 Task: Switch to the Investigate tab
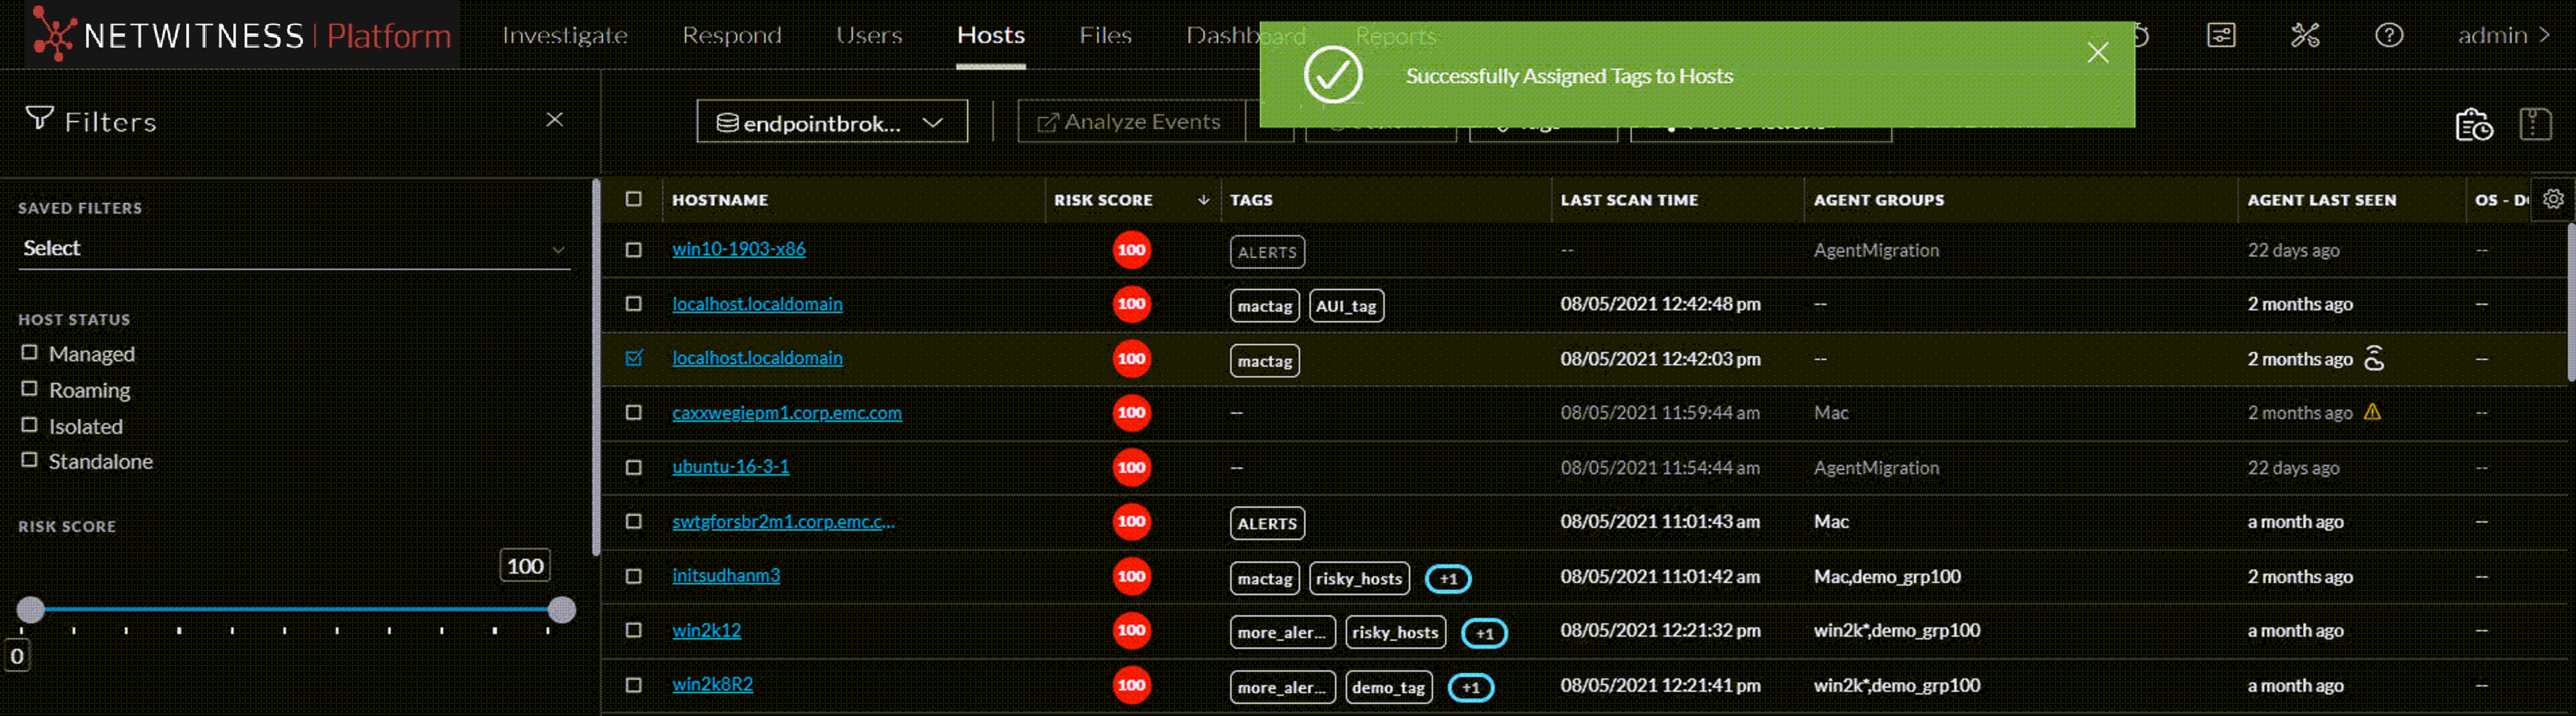tap(564, 36)
